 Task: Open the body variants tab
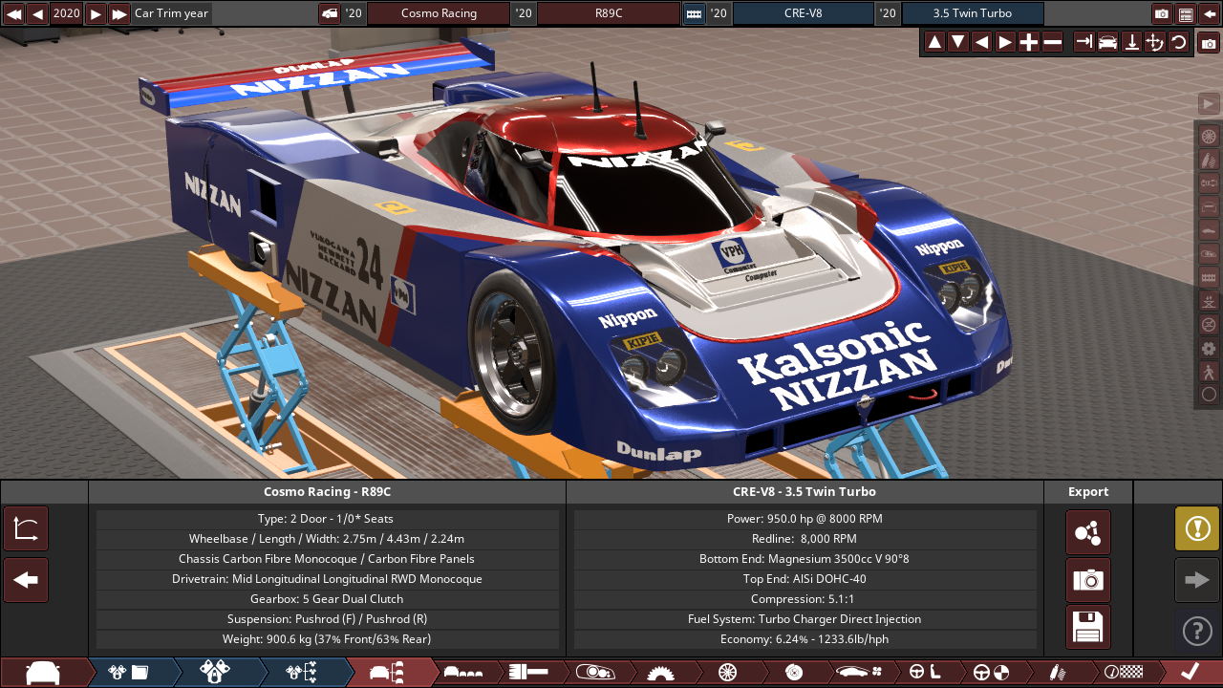464,673
